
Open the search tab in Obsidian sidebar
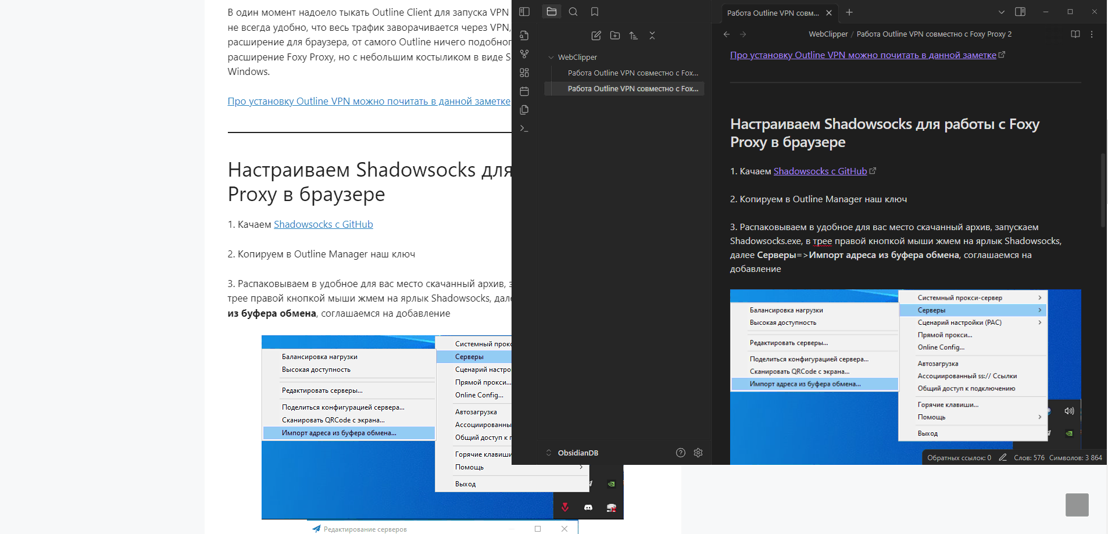pyautogui.click(x=573, y=12)
